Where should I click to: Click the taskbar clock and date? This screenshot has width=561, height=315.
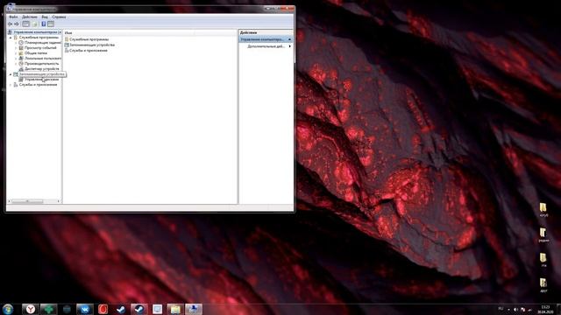click(545, 309)
